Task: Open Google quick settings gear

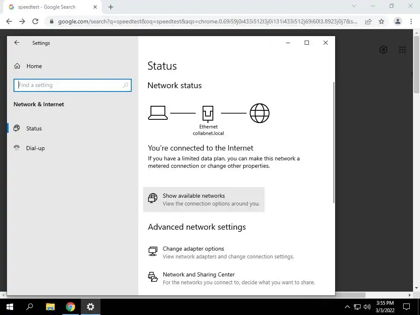Action: (383, 50)
